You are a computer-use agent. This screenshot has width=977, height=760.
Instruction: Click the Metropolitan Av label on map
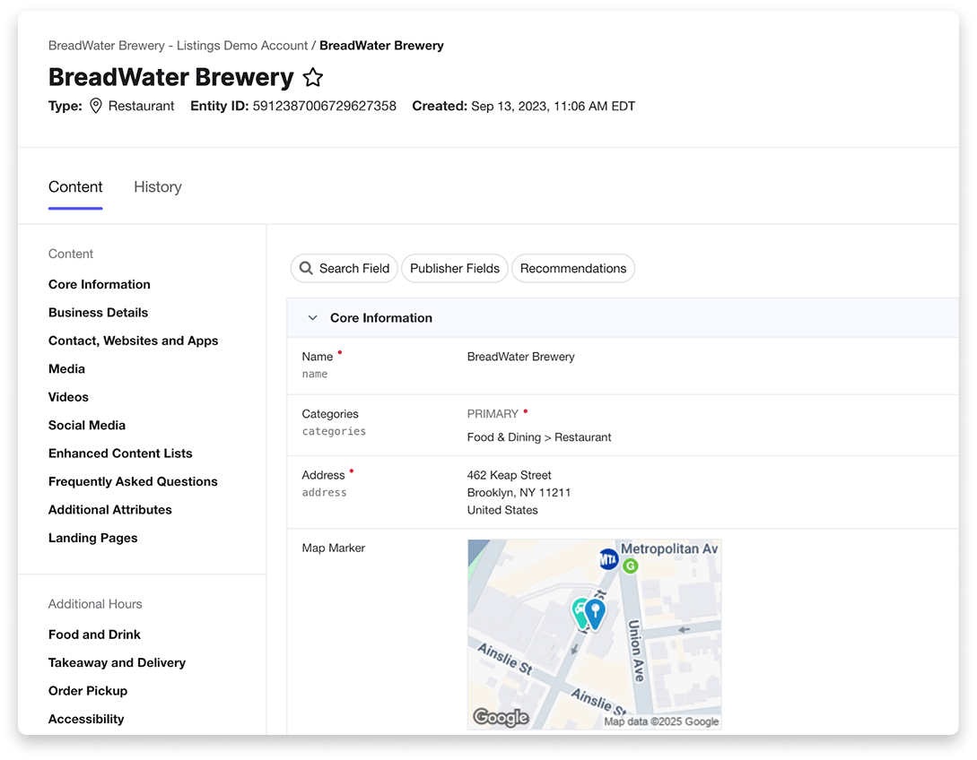click(670, 548)
